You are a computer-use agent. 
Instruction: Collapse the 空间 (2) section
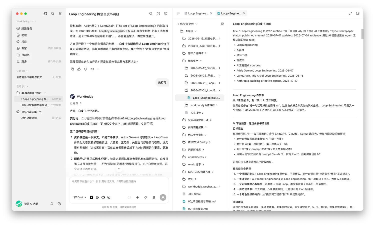[x=28, y=86]
